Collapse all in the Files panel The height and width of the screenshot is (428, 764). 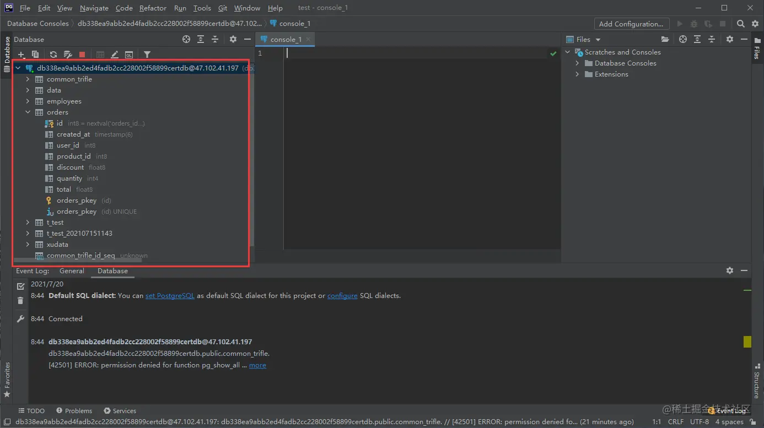pyautogui.click(x=712, y=39)
